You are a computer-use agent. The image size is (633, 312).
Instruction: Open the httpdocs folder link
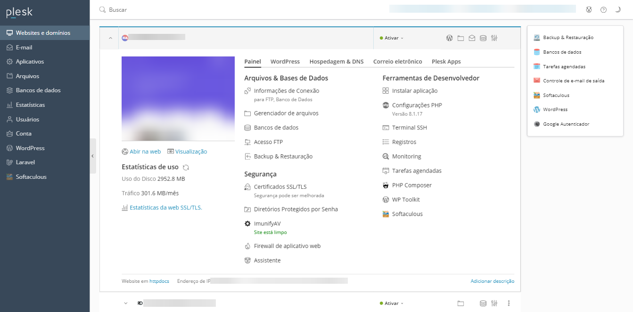pyautogui.click(x=159, y=281)
